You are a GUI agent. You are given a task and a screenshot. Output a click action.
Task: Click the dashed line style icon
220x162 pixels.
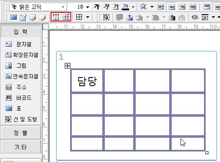205,17
